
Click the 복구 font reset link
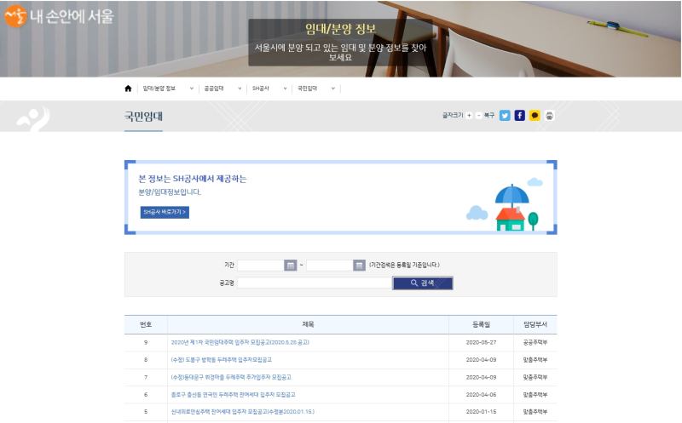[489, 116]
